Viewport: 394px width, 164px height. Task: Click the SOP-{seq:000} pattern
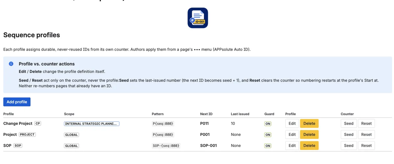click(x=166, y=146)
